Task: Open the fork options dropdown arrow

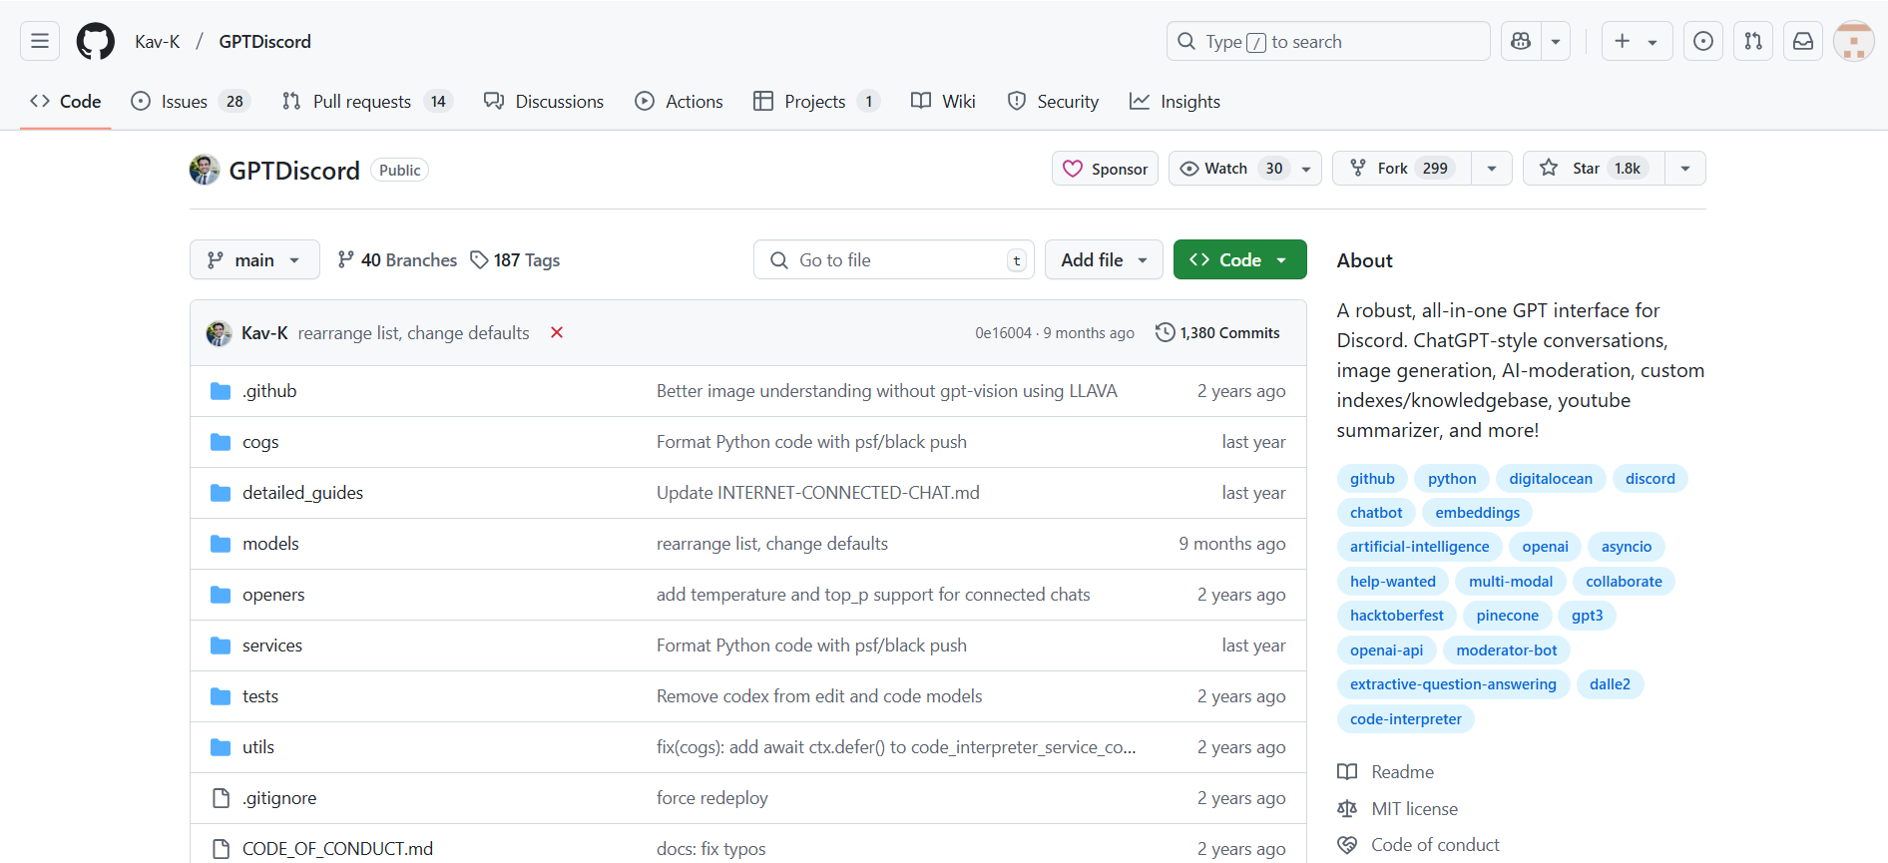Action: (1492, 168)
